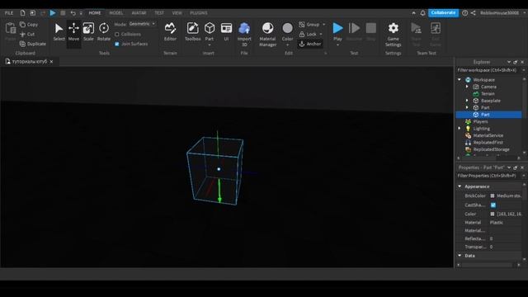528x297 pixels.
Task: Click the Collaborate button
Action: [x=443, y=13]
